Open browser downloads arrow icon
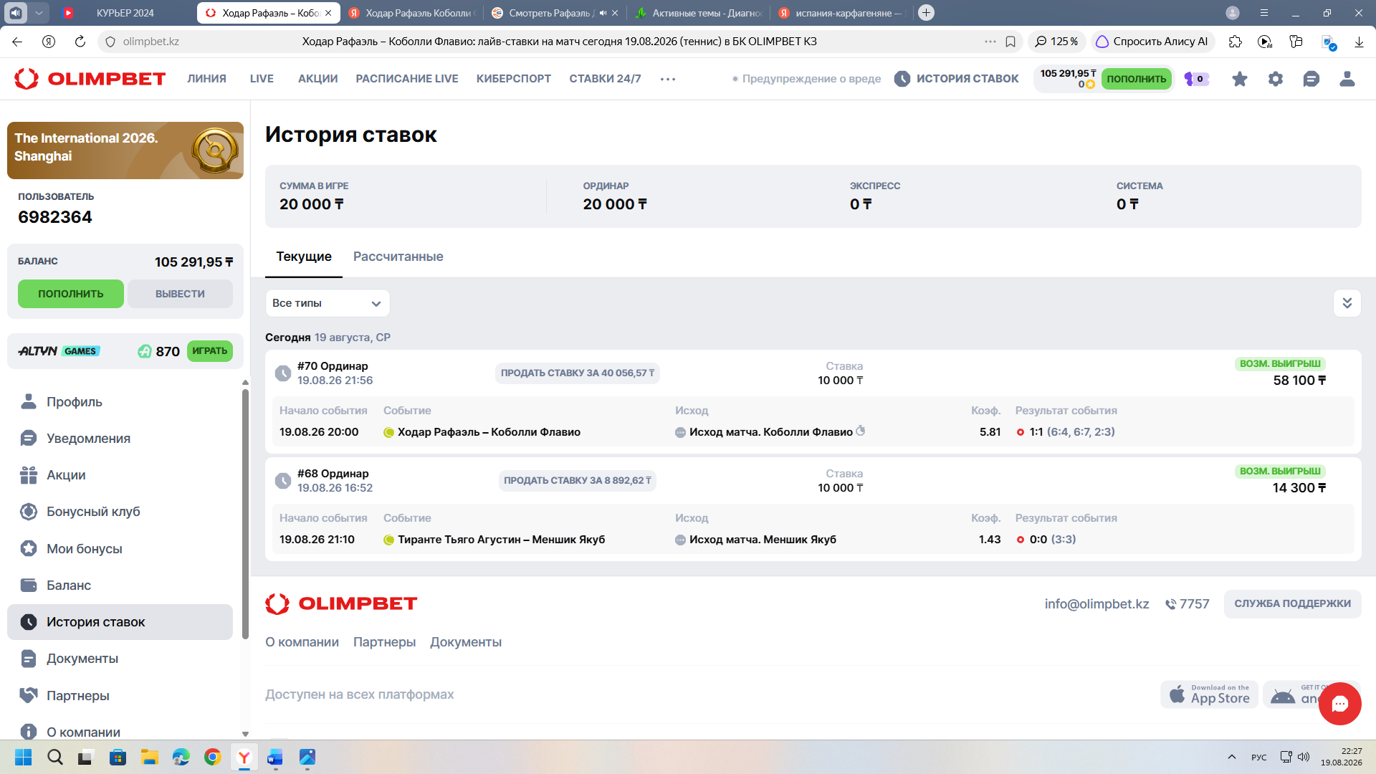The image size is (1376, 774). coord(1359,42)
